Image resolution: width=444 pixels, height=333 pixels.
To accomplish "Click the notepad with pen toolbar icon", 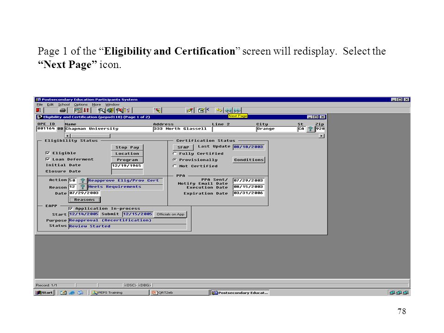I will coord(201,110).
